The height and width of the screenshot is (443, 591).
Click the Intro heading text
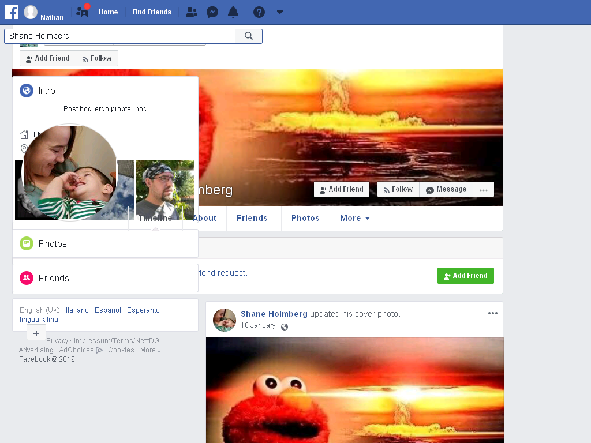tap(47, 91)
